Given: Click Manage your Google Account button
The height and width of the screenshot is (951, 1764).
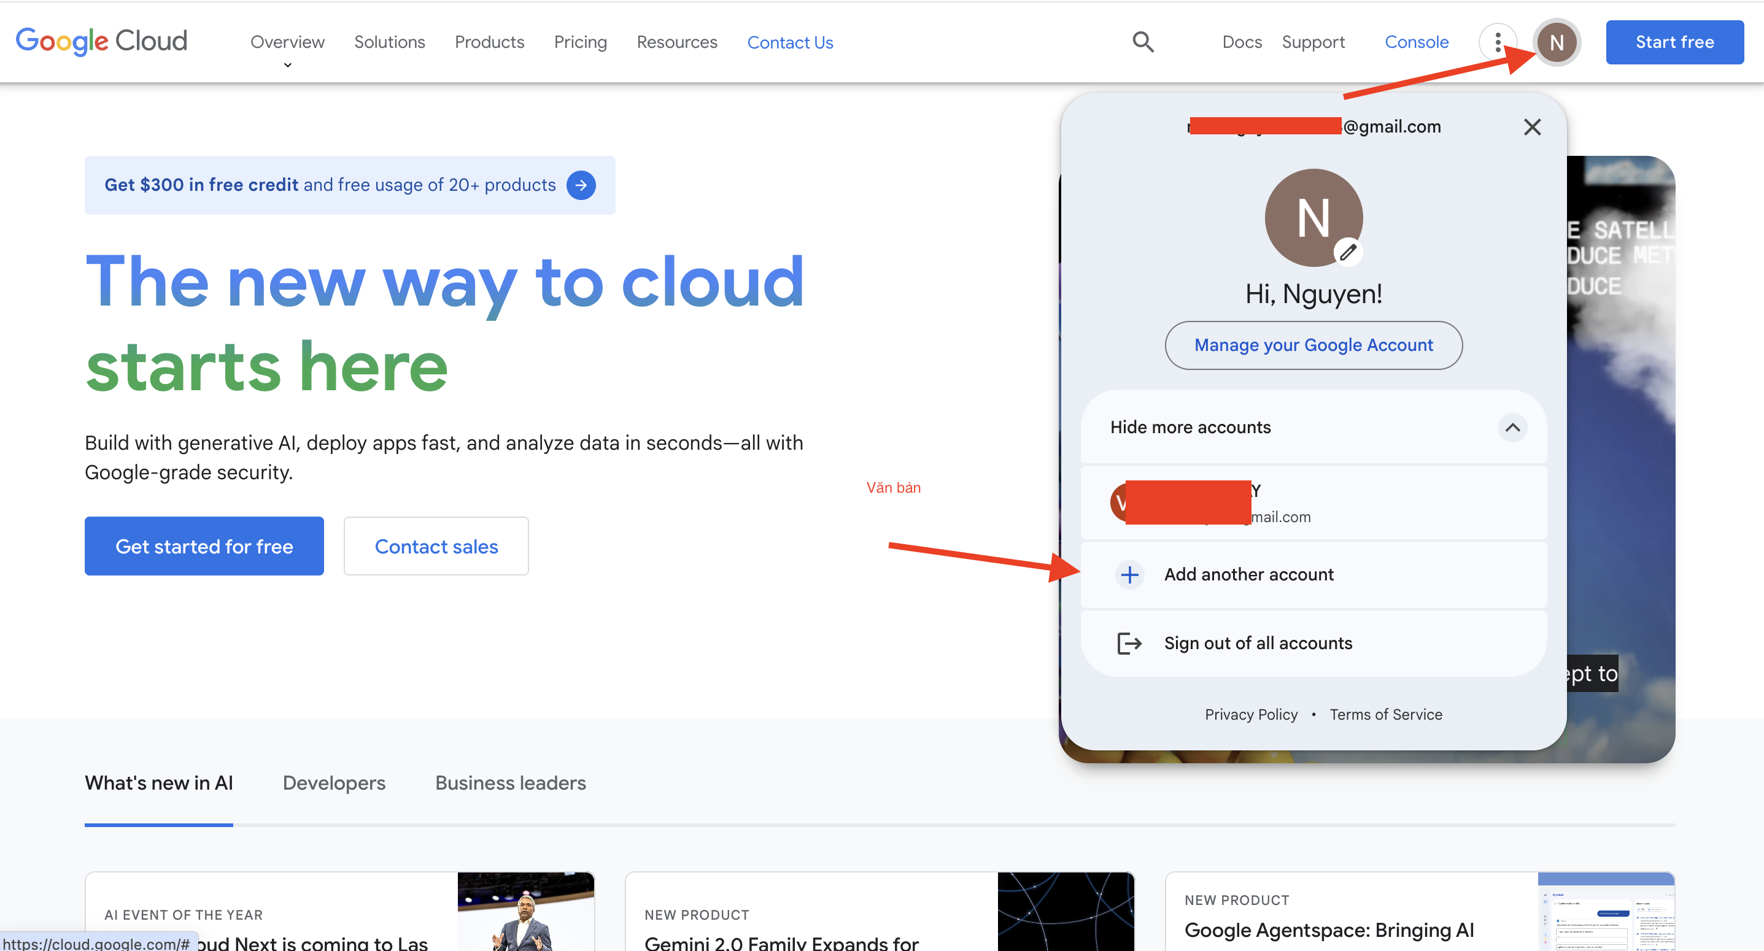Looking at the screenshot, I should (x=1313, y=345).
